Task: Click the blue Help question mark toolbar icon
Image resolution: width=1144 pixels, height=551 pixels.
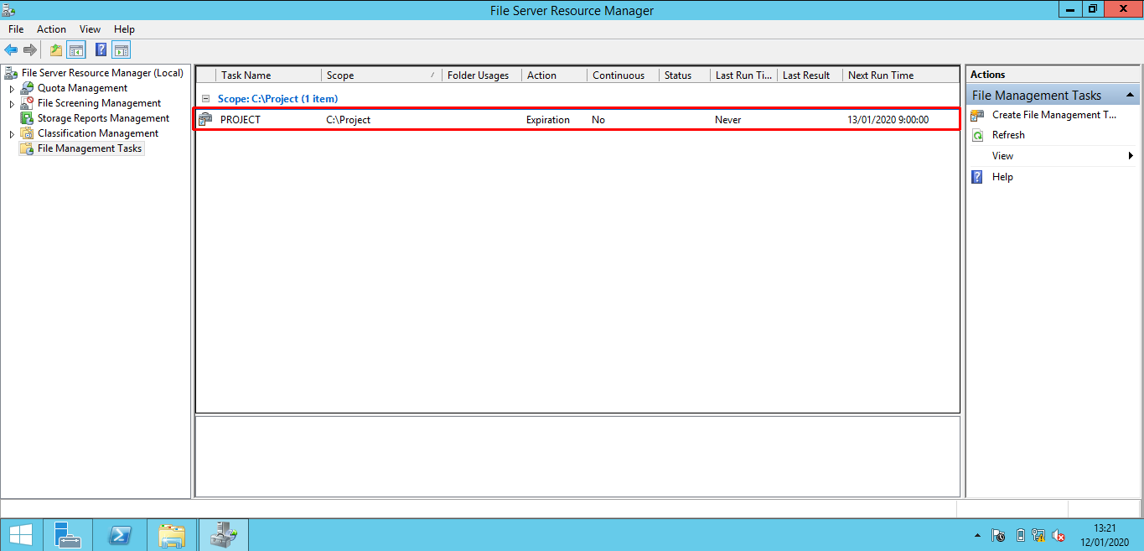Action: point(101,50)
